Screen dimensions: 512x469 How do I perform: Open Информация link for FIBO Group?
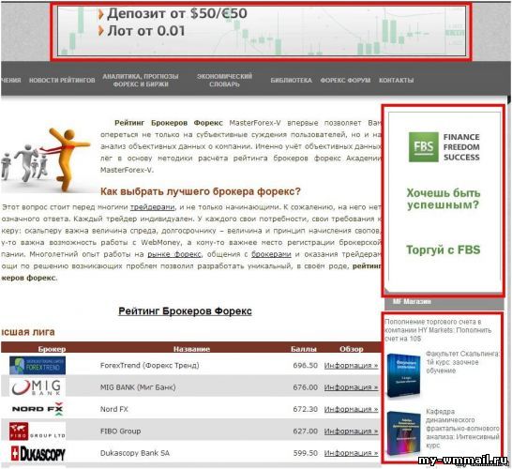tap(351, 431)
